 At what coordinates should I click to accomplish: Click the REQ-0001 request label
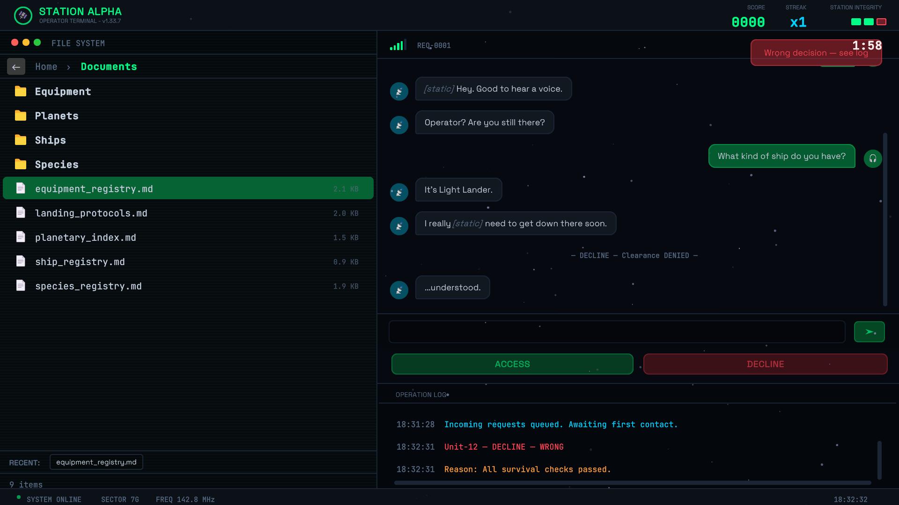click(434, 45)
